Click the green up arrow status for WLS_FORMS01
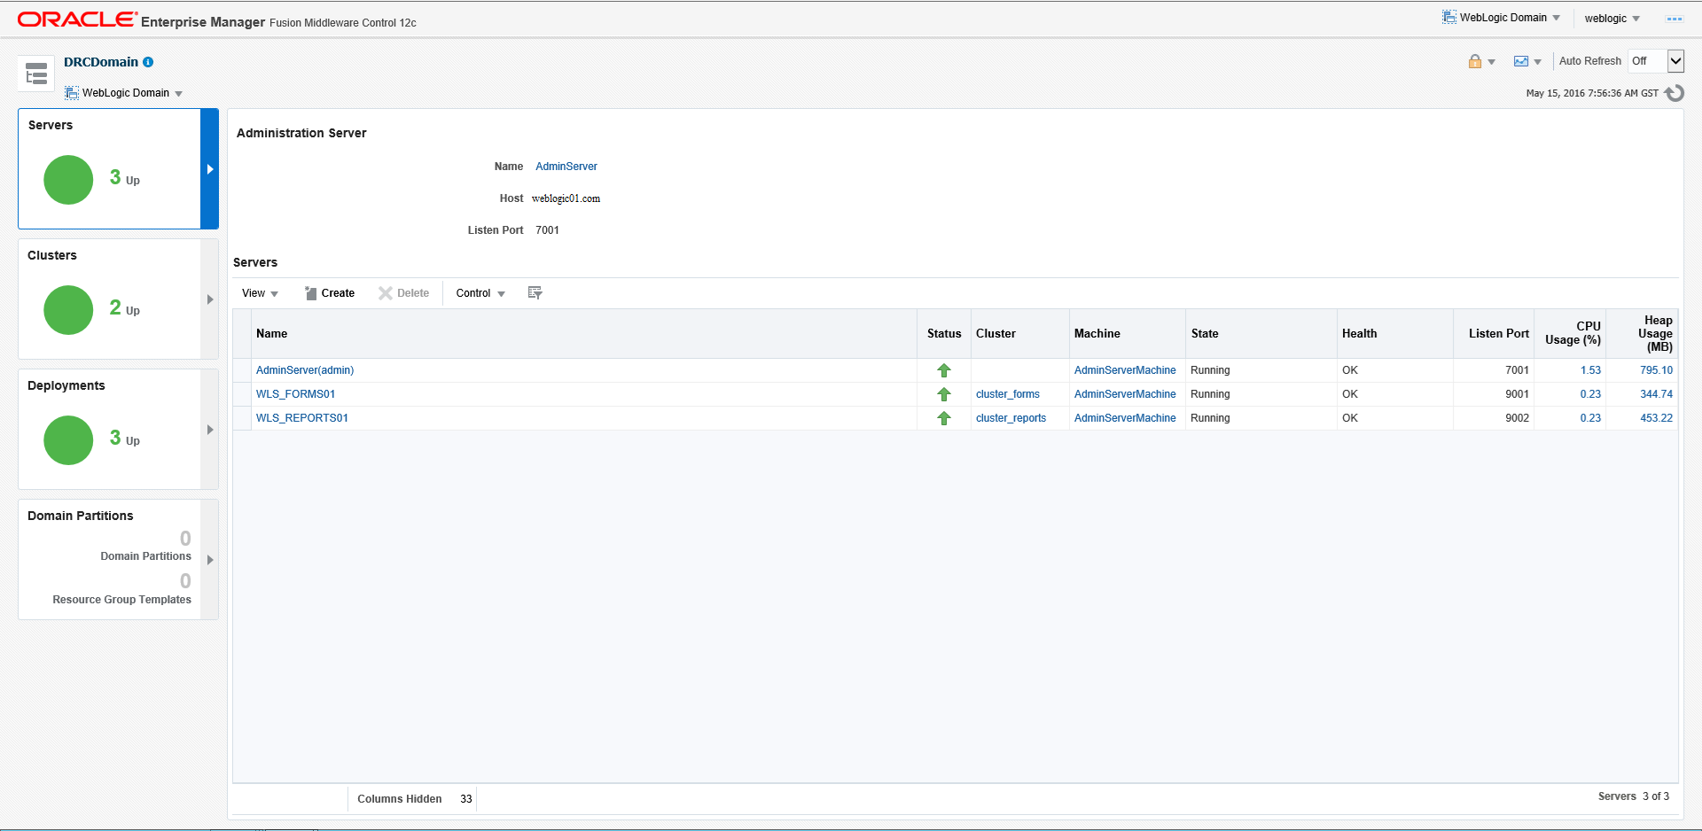The height and width of the screenshot is (831, 1702). [x=944, y=394]
